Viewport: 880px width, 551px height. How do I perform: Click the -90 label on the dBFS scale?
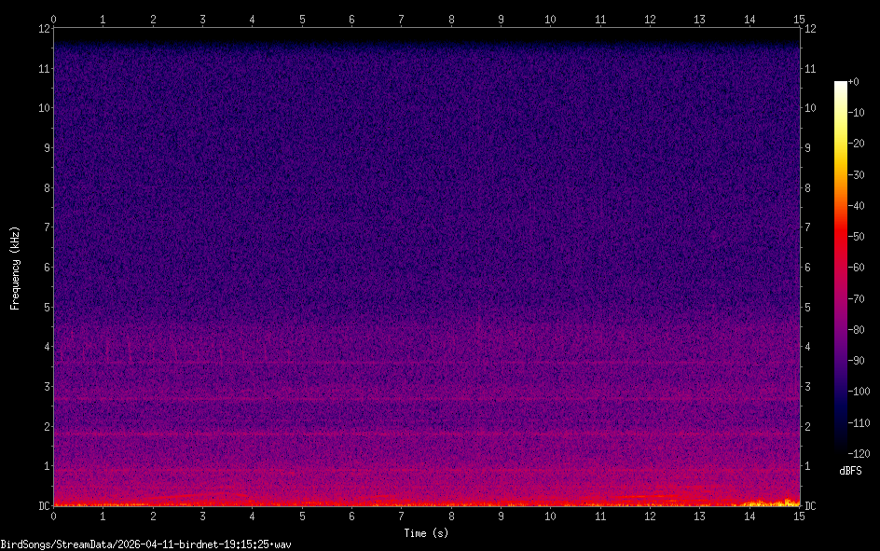pyautogui.click(x=859, y=361)
